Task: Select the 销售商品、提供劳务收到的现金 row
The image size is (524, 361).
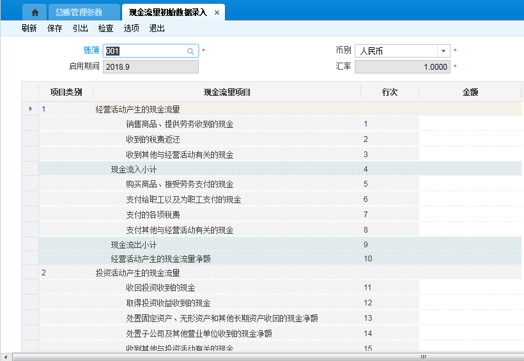Action: click(180, 124)
